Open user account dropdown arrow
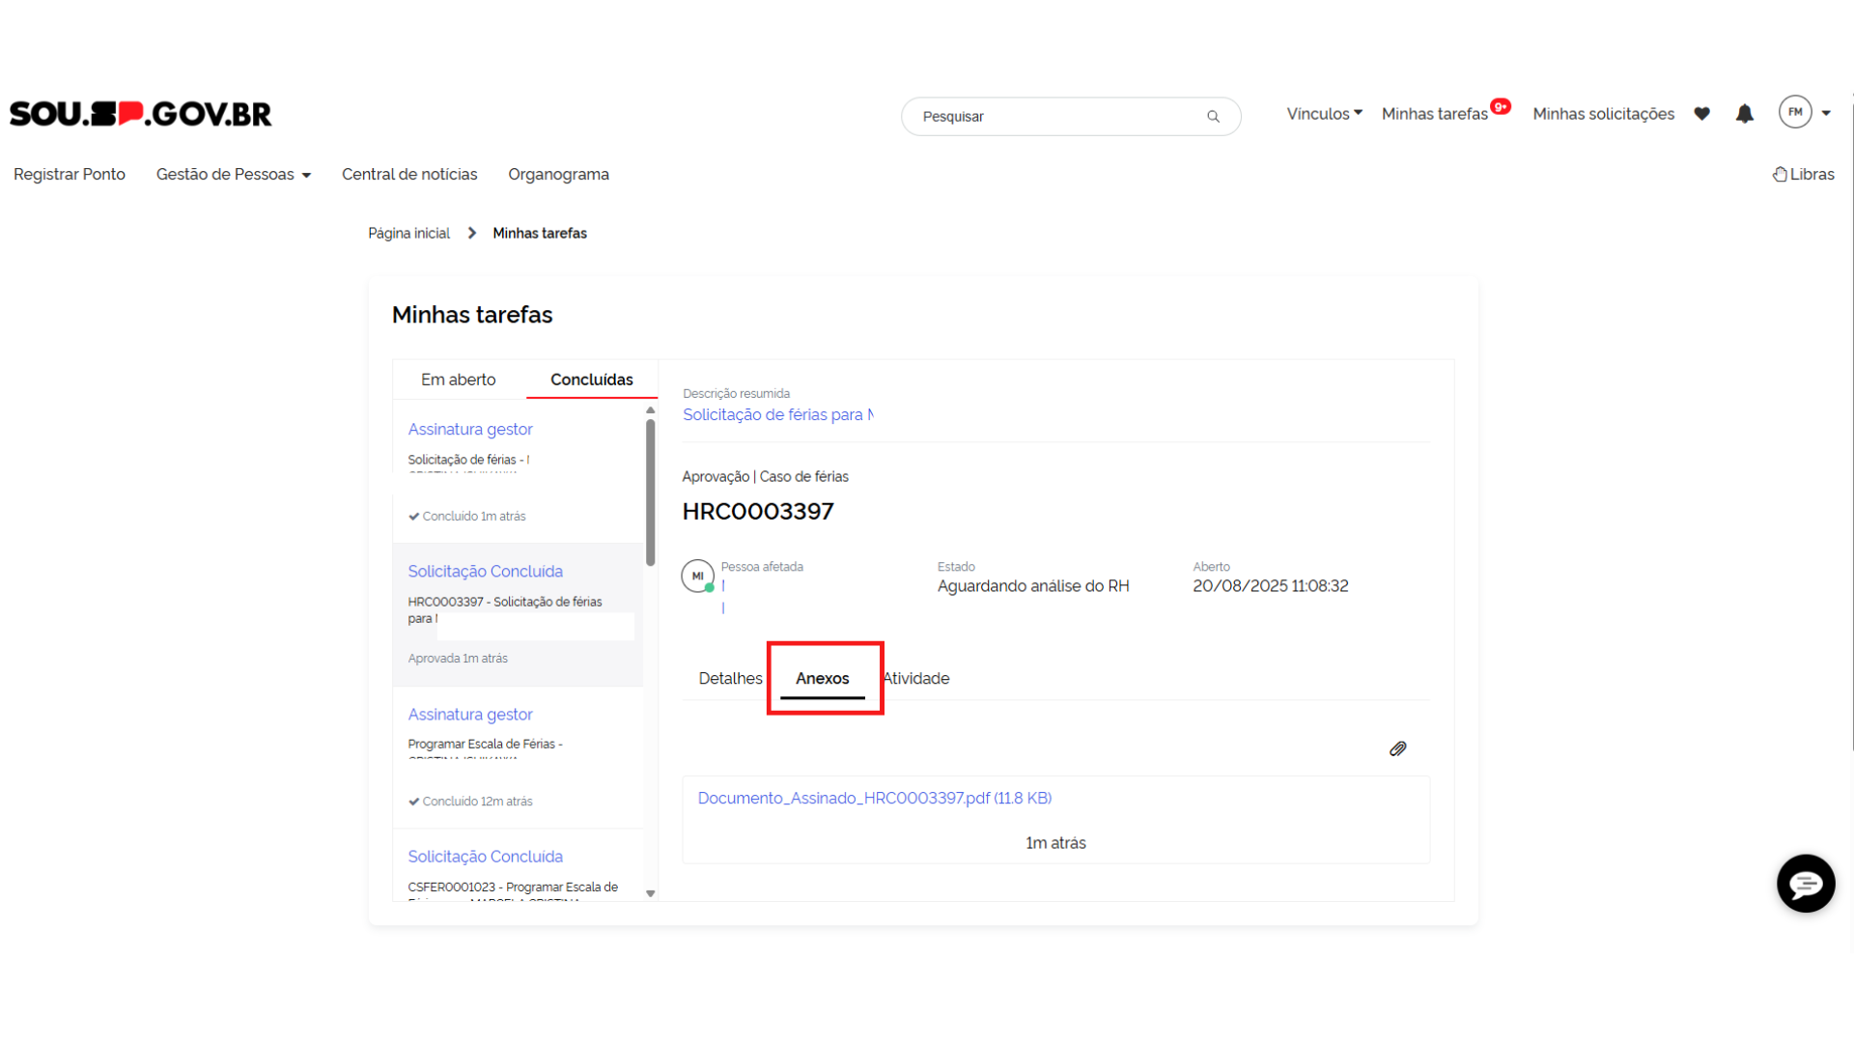This screenshot has height=1043, width=1854. coord(1826,113)
